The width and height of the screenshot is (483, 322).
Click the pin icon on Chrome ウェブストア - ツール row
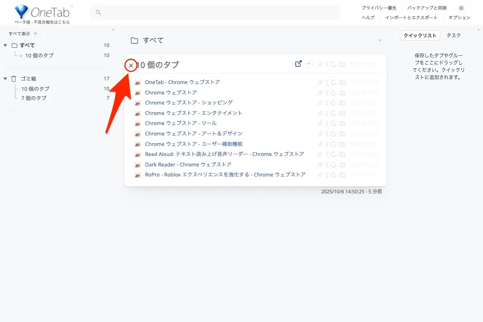[320, 123]
